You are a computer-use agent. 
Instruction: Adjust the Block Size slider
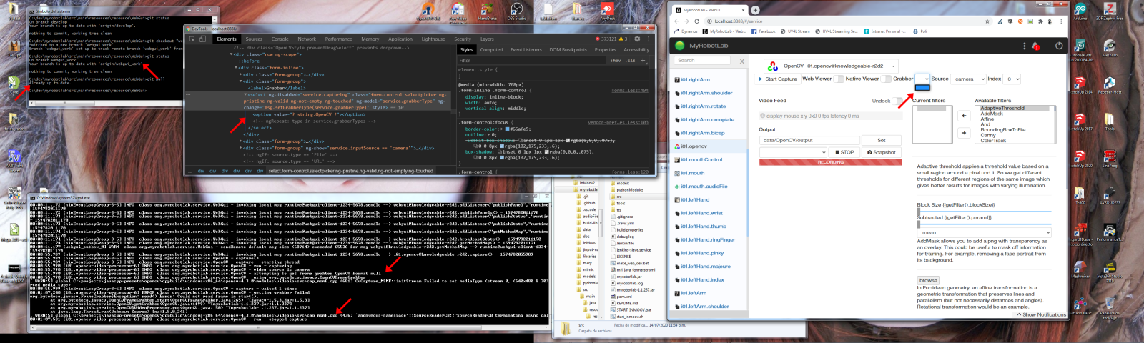[985, 210]
